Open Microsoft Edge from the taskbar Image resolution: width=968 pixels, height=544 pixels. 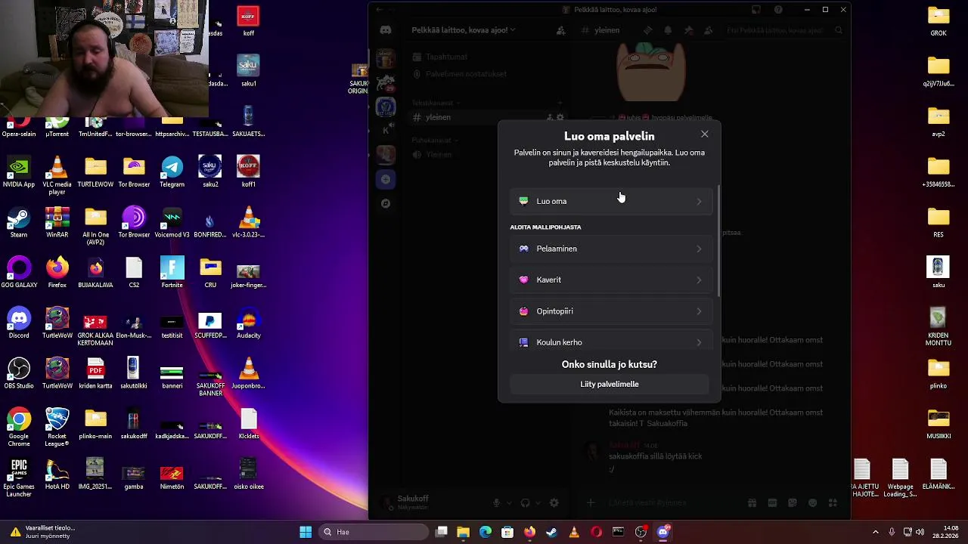point(486,532)
